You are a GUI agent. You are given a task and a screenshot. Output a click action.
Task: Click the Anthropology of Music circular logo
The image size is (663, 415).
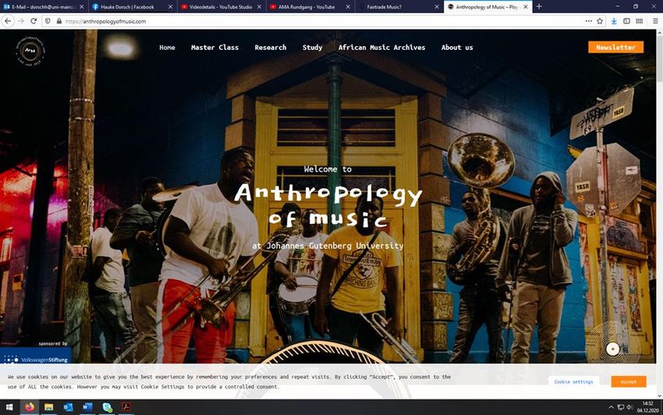pyautogui.click(x=30, y=51)
